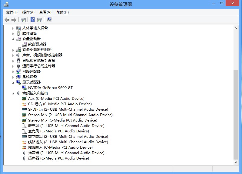Screen dimensions: 242x174
Task: Click the 系统设备 category icon
Action: coord(18,77)
